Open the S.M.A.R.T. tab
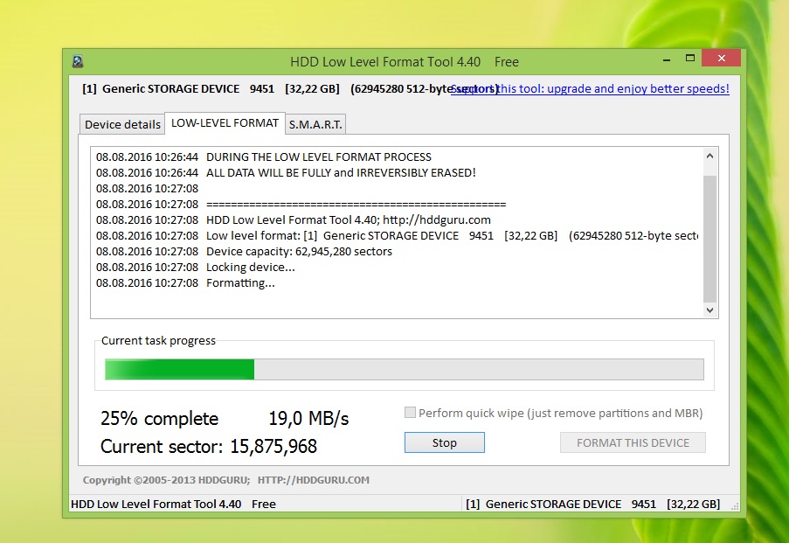The width and height of the screenshot is (789, 543). (x=315, y=124)
